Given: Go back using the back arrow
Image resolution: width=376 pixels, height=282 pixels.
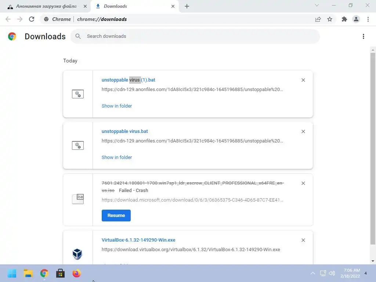Looking at the screenshot, I should pyautogui.click(x=8, y=19).
